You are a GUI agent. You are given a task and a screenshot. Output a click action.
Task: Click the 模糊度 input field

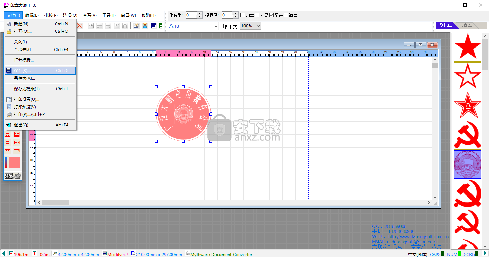point(227,15)
